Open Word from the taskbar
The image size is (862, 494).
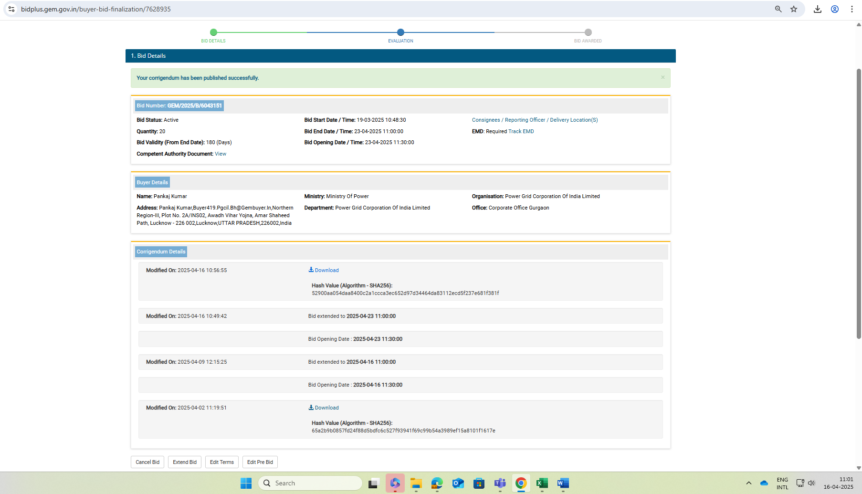tap(563, 483)
